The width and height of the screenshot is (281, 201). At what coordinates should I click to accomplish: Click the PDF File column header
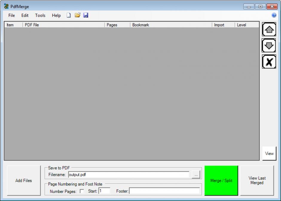click(x=63, y=25)
